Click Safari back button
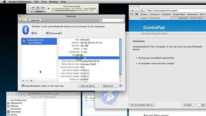This screenshot has width=206, height=116. pyautogui.click(x=132, y=10)
